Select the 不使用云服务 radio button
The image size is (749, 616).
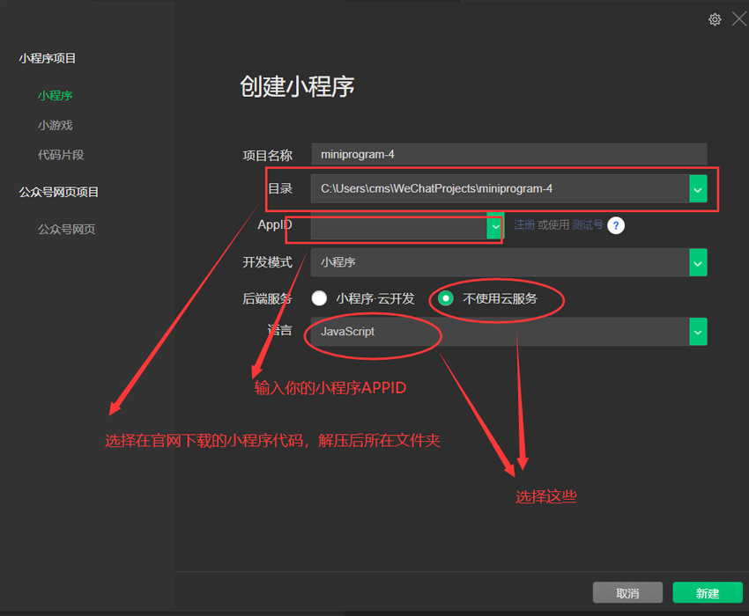tap(447, 298)
